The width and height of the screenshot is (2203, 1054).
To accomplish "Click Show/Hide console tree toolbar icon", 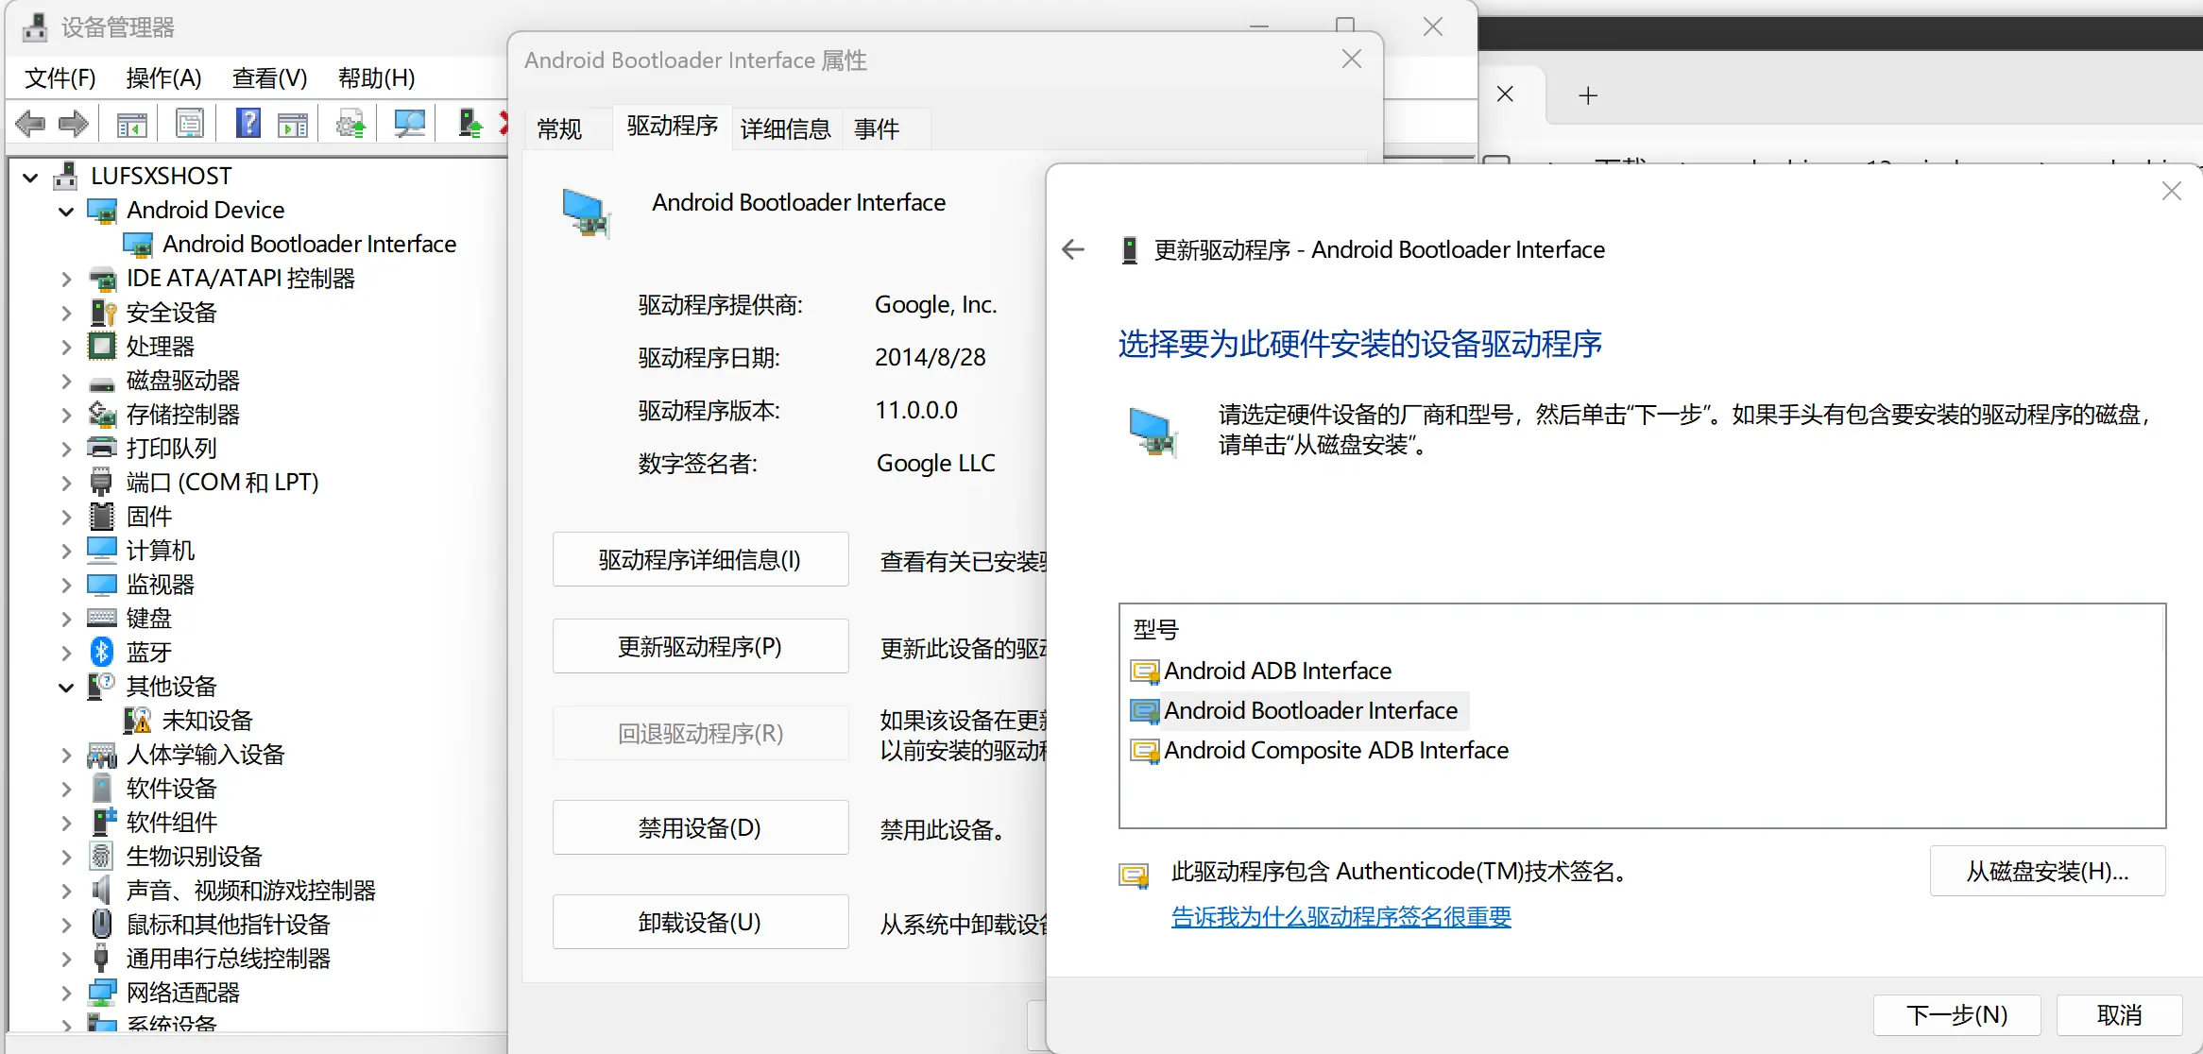I will pyautogui.click(x=131, y=124).
